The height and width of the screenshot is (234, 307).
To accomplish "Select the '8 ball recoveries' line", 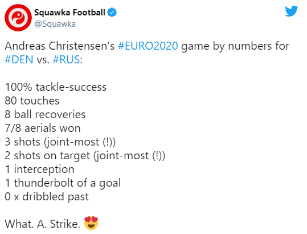I will click(45, 114).
